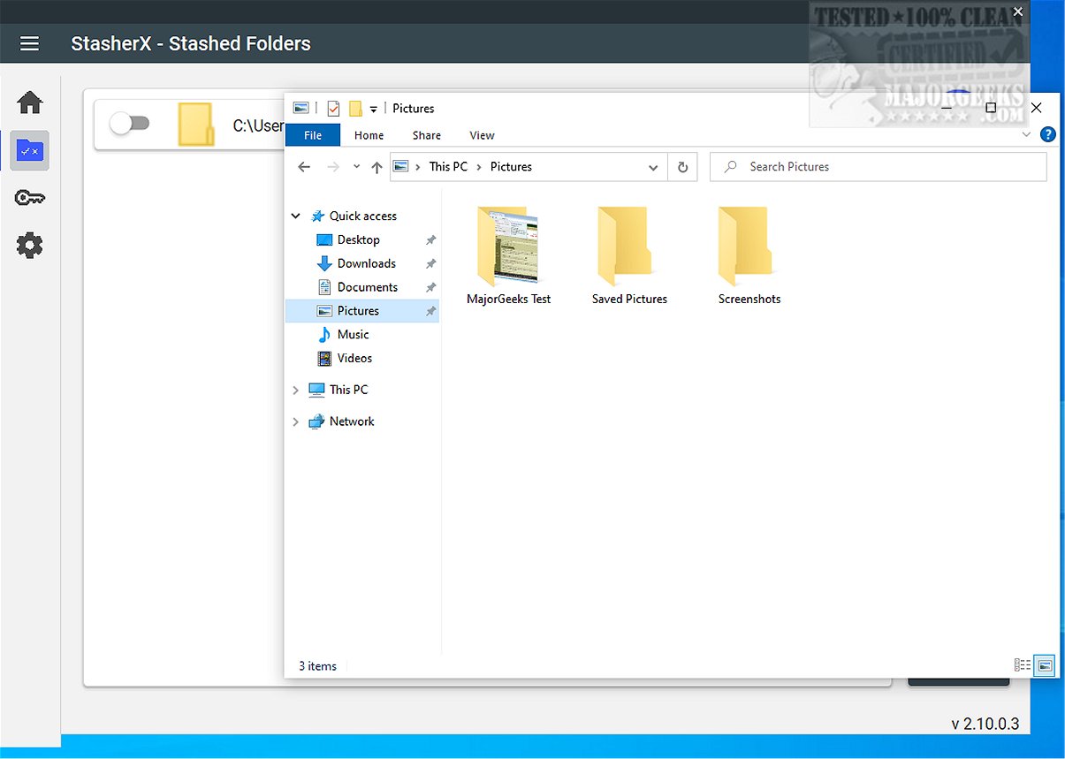This screenshot has width=1065, height=759.
Task: Click This PC in address bar
Action: [x=448, y=166]
